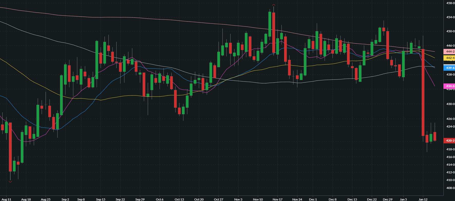Viewport: 455px width, 201px height.
Task: Click the 430-0 price axis label
Action: click(450, 104)
